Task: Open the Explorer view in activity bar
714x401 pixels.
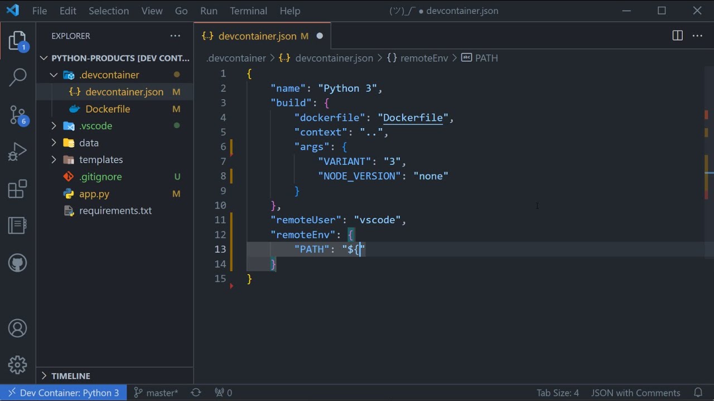Action: coord(17,41)
